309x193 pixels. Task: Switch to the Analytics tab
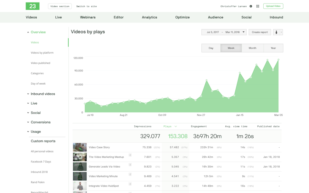tap(149, 17)
